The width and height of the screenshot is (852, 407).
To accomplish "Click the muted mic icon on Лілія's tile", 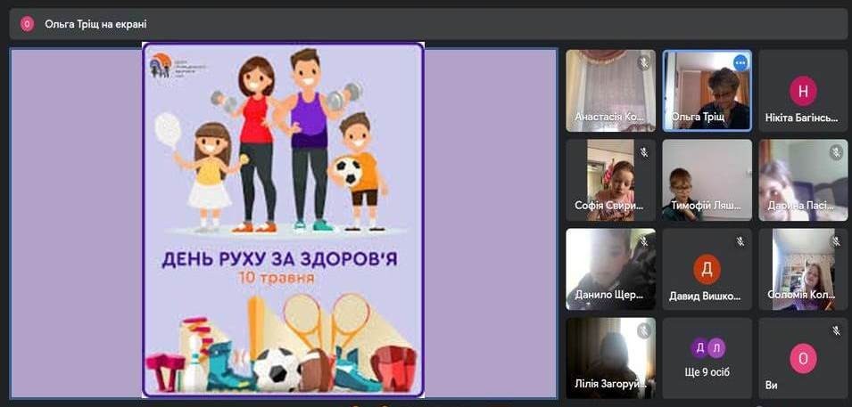I will coord(643,330).
